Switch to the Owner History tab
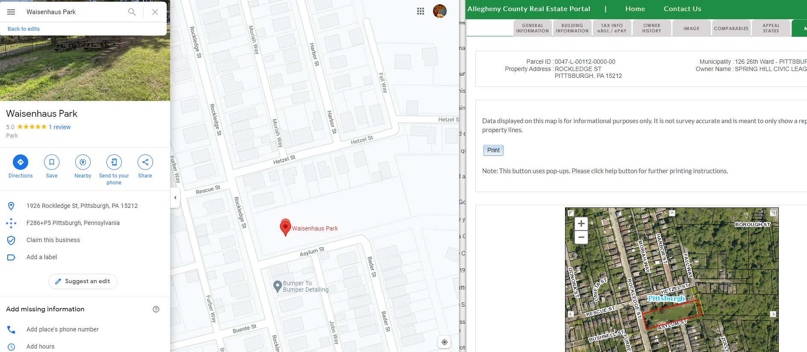The image size is (807, 352). point(651,28)
